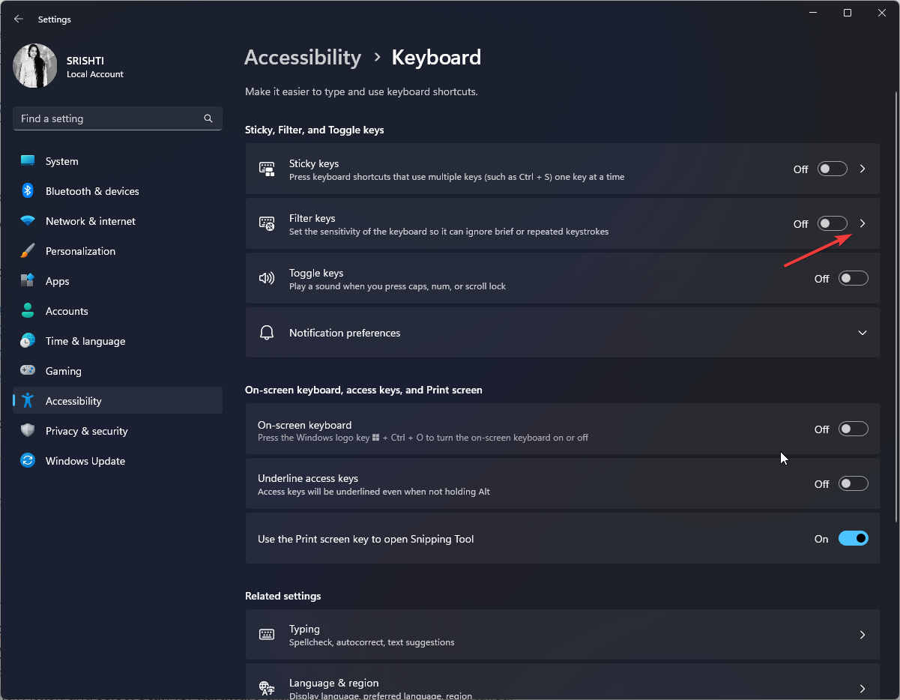Viewport: 900px width, 700px height.
Task: Turn on the Sticky keys toggle
Action: click(833, 169)
